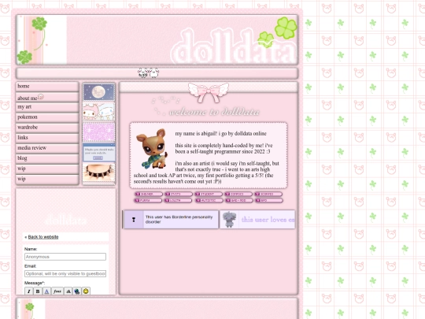Click the optional Email input field
This screenshot has height=319, width=425.
(65, 273)
